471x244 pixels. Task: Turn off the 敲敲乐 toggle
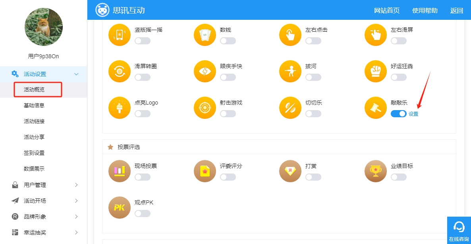[x=399, y=114]
